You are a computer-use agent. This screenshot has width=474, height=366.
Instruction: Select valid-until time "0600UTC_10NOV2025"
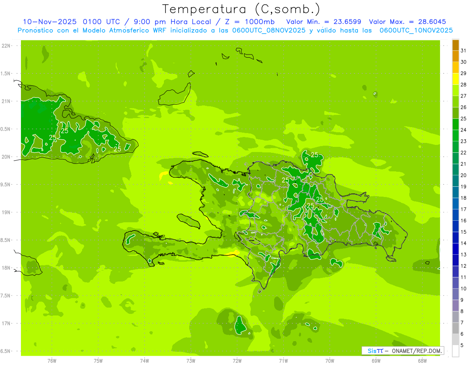tap(416, 30)
